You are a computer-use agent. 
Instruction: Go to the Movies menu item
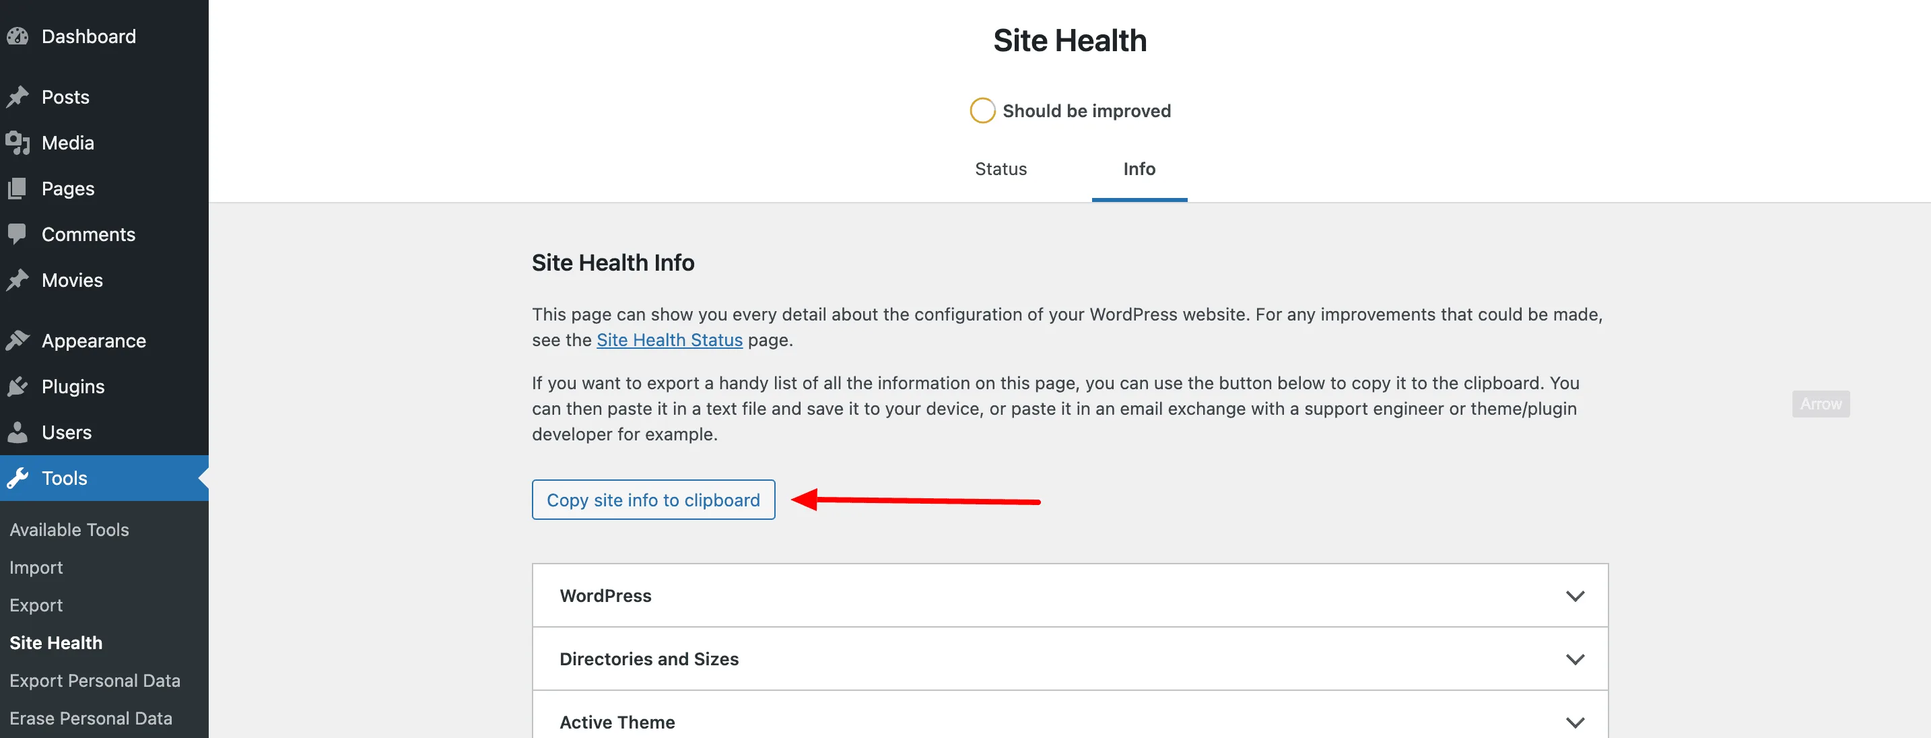pos(72,279)
